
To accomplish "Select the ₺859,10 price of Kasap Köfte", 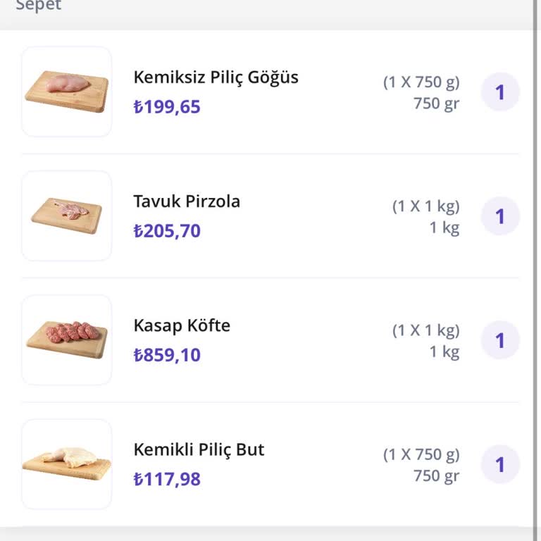I will pyautogui.click(x=167, y=355).
